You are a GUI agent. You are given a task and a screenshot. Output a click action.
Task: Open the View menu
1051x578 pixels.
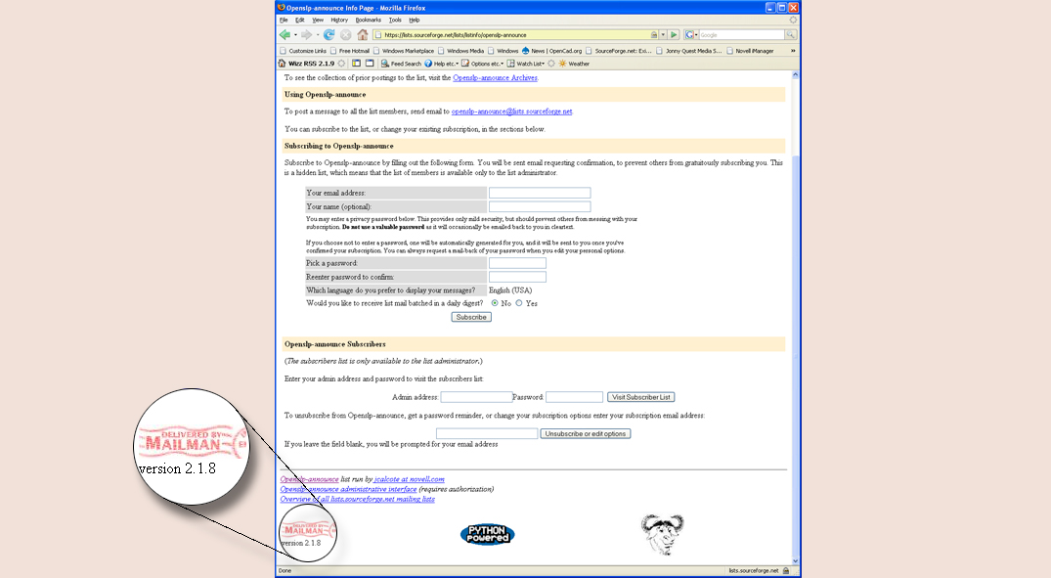(x=318, y=21)
